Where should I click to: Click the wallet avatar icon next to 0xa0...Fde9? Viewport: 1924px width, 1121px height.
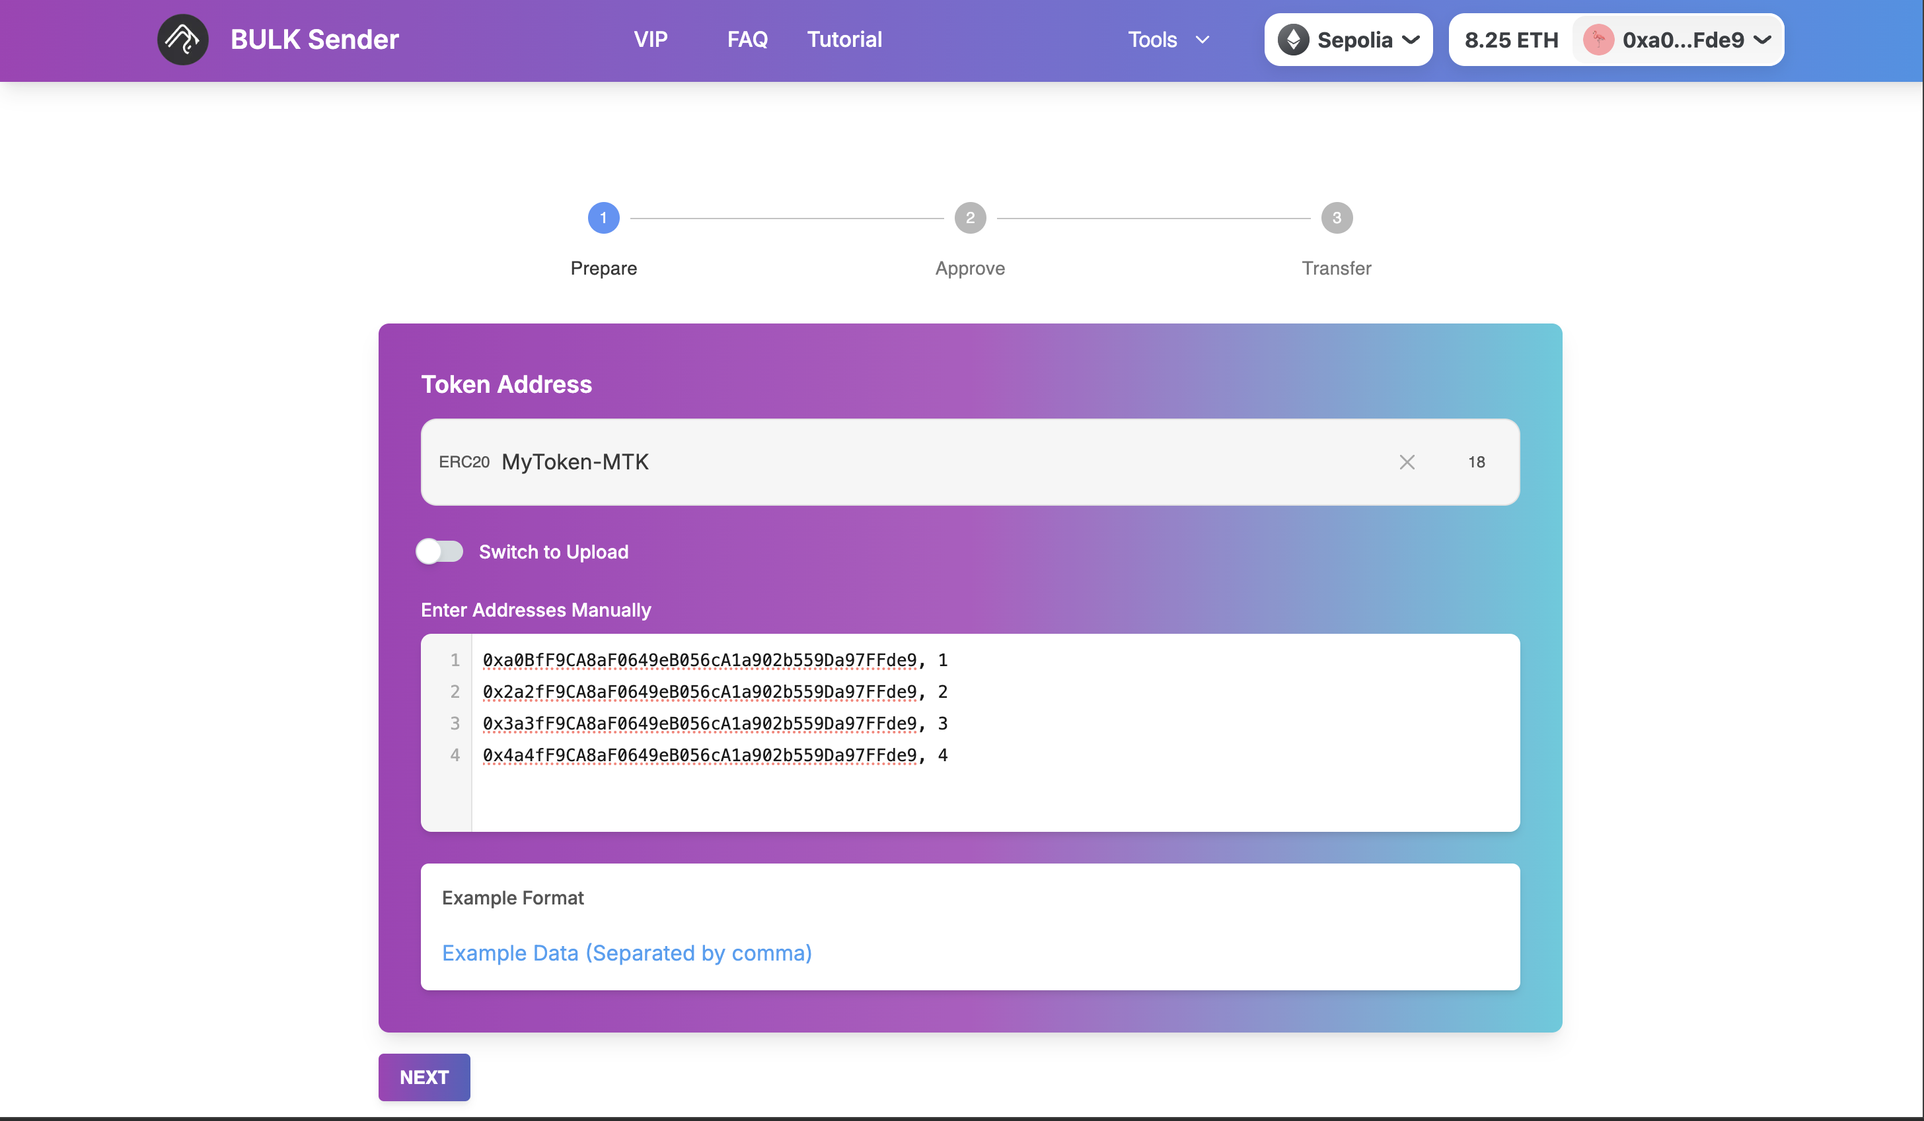[1597, 39]
